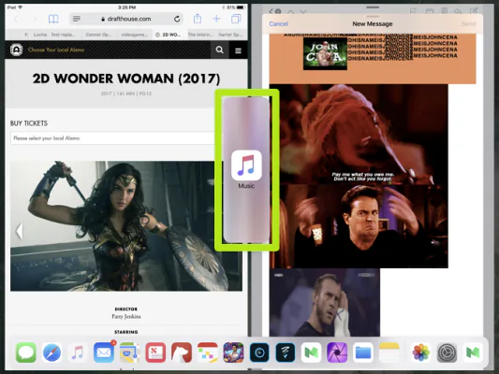Open dark blue circle-plus app in dock
499x374 pixels.
point(259,352)
